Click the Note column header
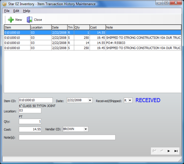 [x=143, y=27]
